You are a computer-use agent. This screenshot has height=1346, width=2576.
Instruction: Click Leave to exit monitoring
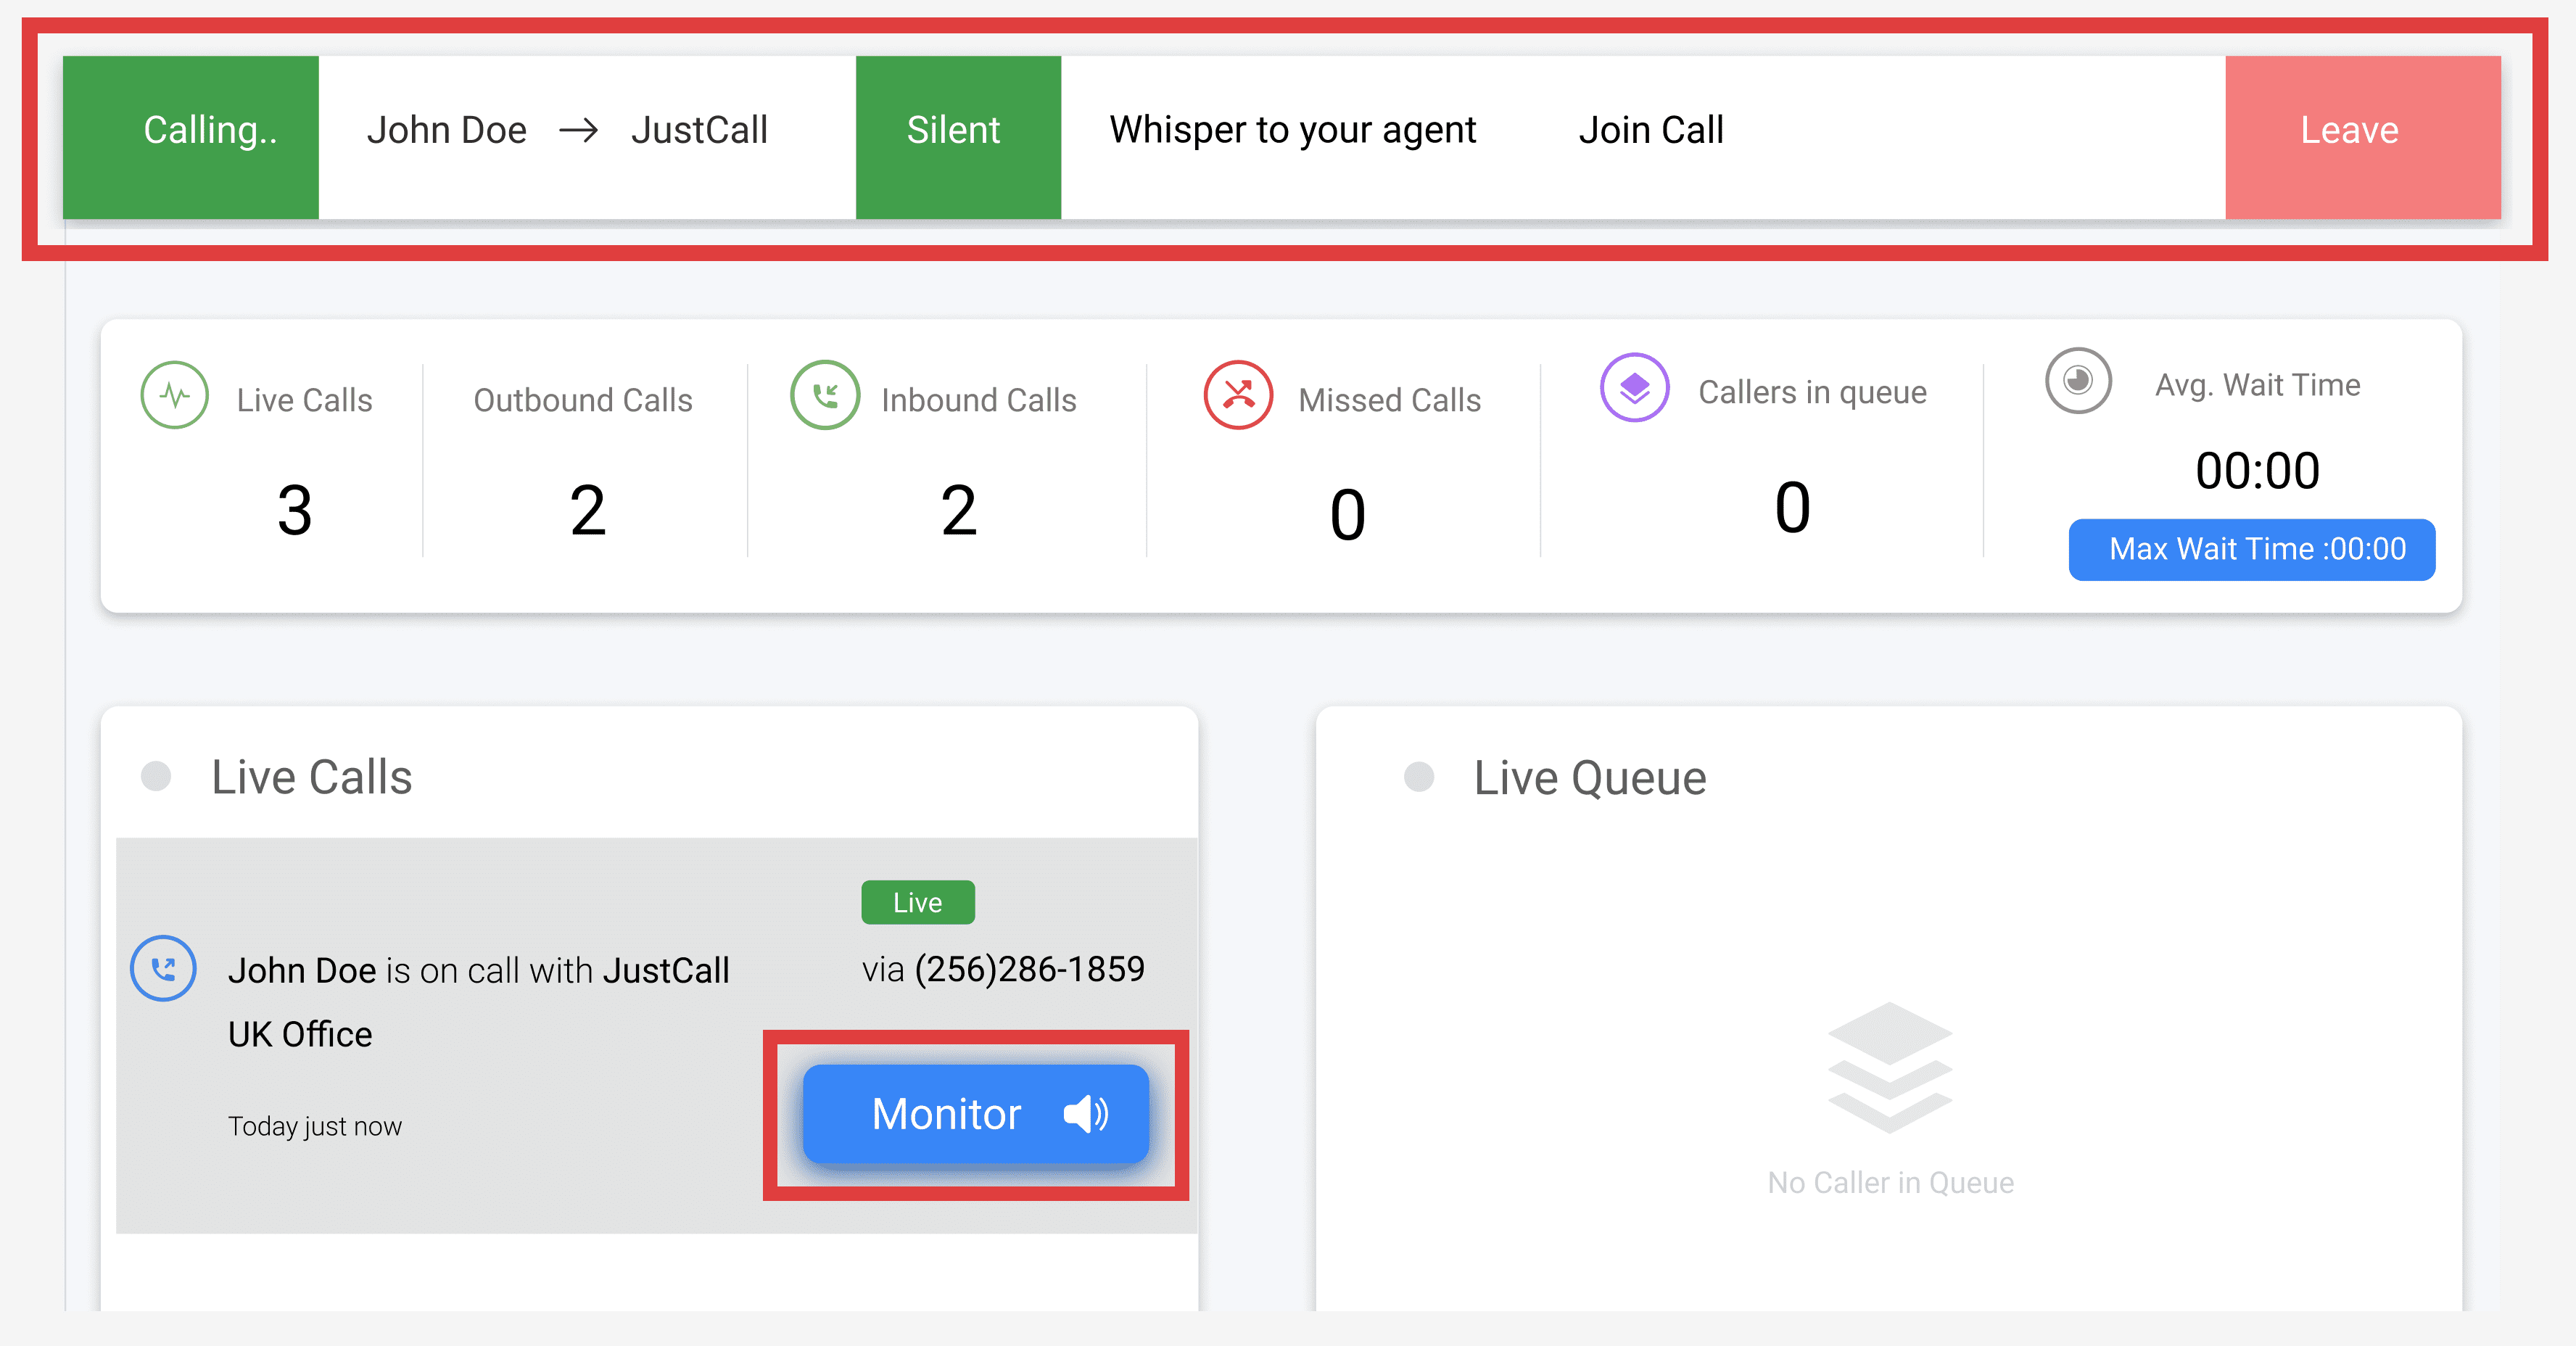pos(2348,129)
